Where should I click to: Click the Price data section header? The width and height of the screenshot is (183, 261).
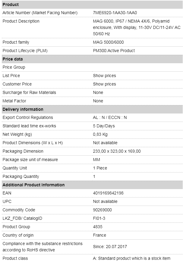(92, 59)
